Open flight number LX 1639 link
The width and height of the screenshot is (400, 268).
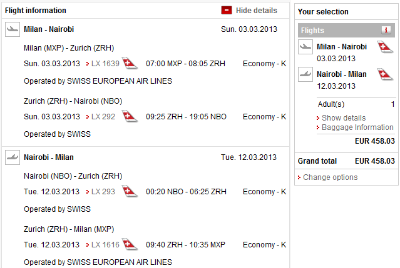coord(105,64)
